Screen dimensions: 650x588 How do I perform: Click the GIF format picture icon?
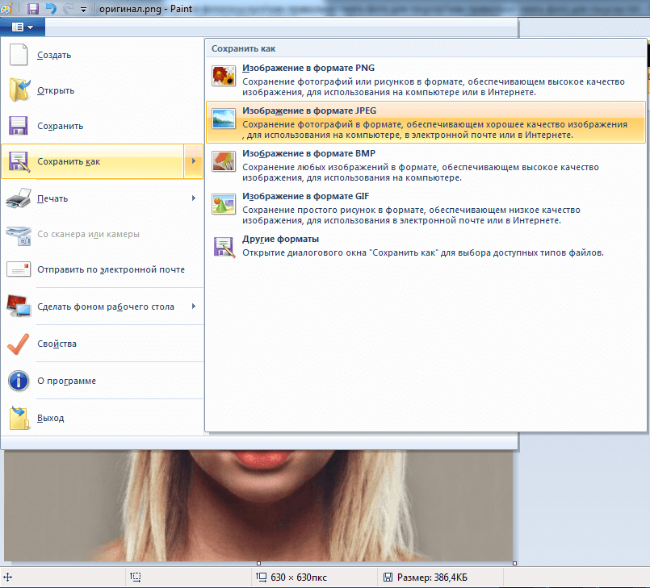click(224, 204)
